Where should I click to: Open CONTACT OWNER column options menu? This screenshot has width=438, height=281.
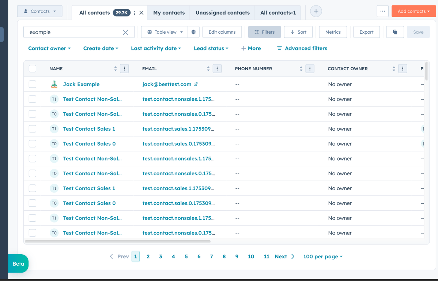click(x=403, y=68)
